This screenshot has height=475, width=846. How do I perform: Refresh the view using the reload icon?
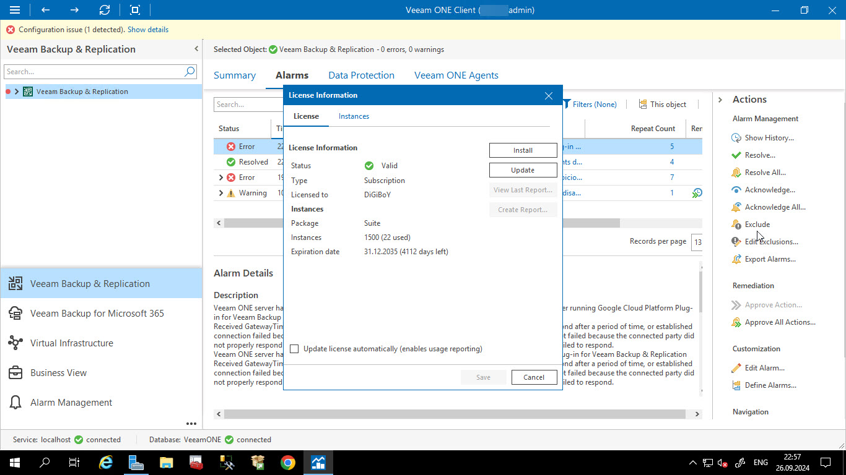[x=105, y=10]
